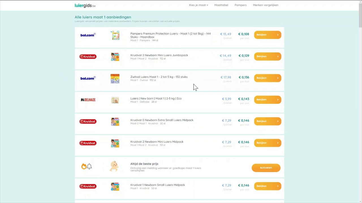Open Zwitsal Luiers product thumbnail

click(x=115, y=79)
